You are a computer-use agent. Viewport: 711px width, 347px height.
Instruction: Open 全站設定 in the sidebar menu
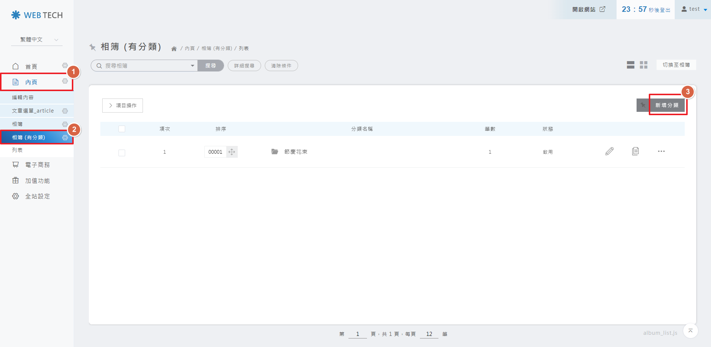(x=37, y=196)
